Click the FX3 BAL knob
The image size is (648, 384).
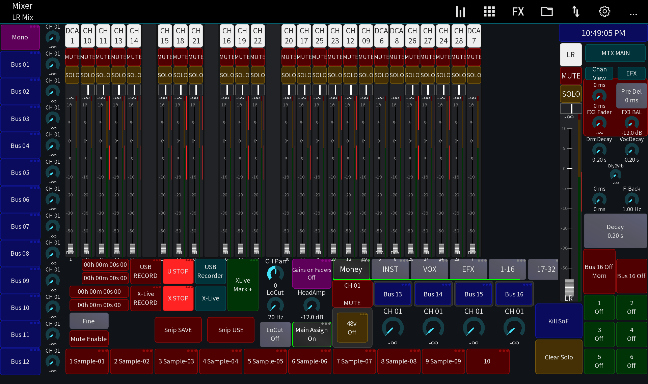point(631,123)
